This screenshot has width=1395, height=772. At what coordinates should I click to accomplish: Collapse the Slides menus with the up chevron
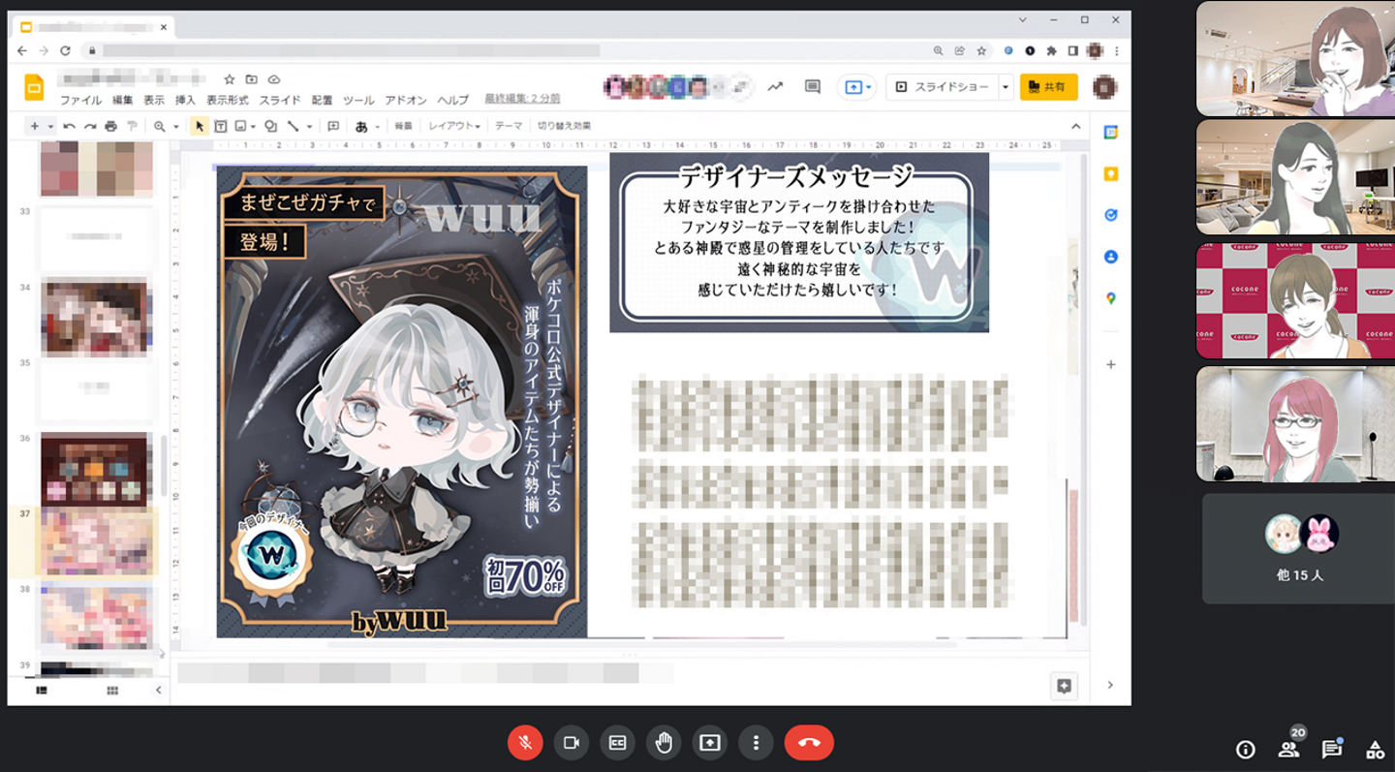(1075, 126)
